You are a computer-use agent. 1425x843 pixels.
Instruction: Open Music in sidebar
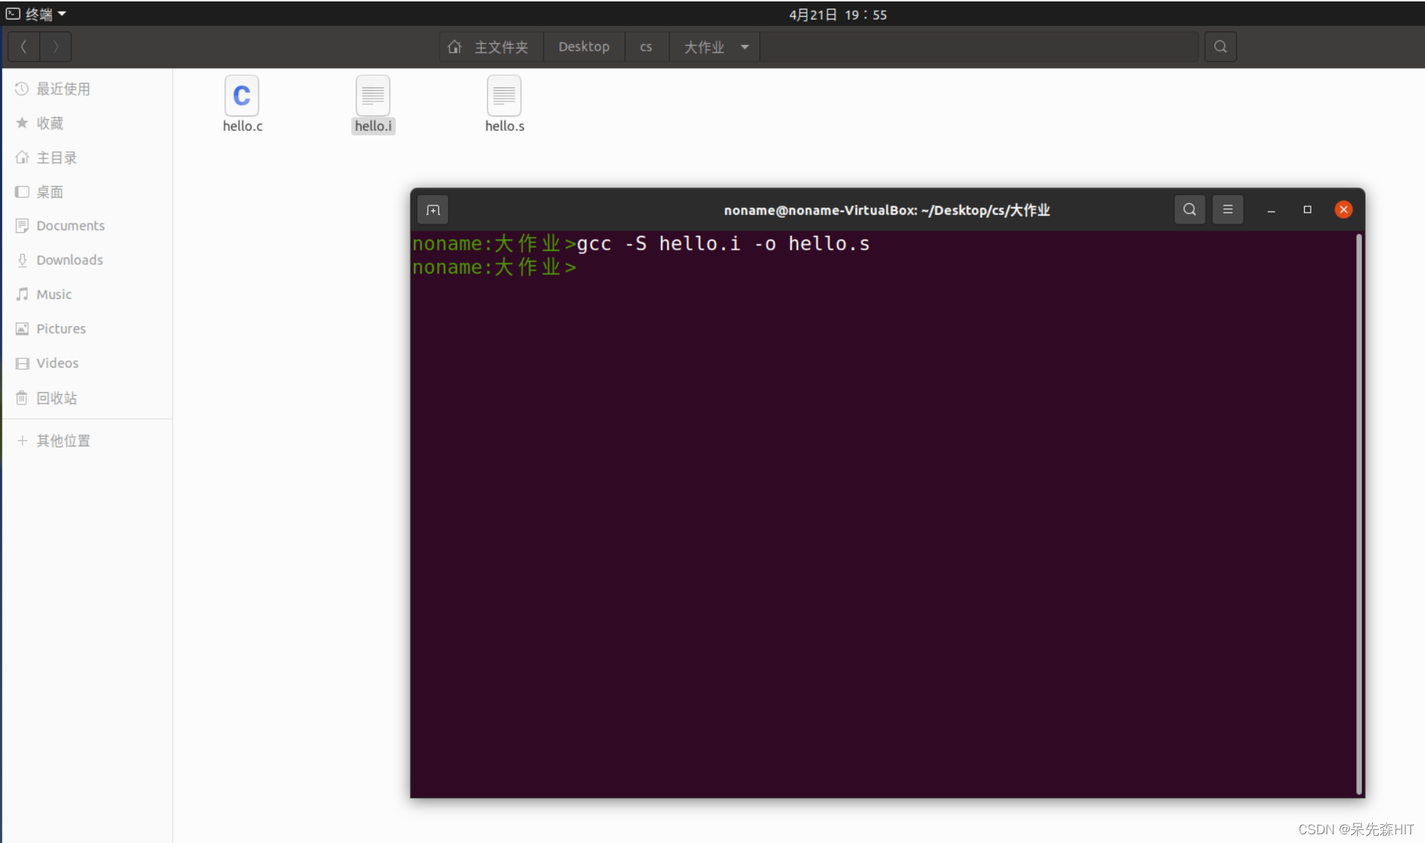click(x=87, y=295)
